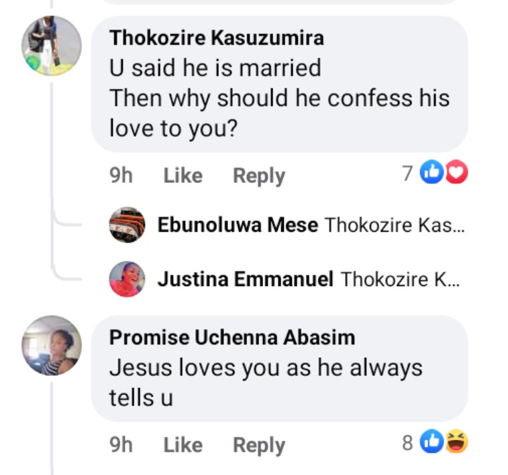
Task: Click the blue like reaction icon on Thokozire's comment
Action: (429, 174)
